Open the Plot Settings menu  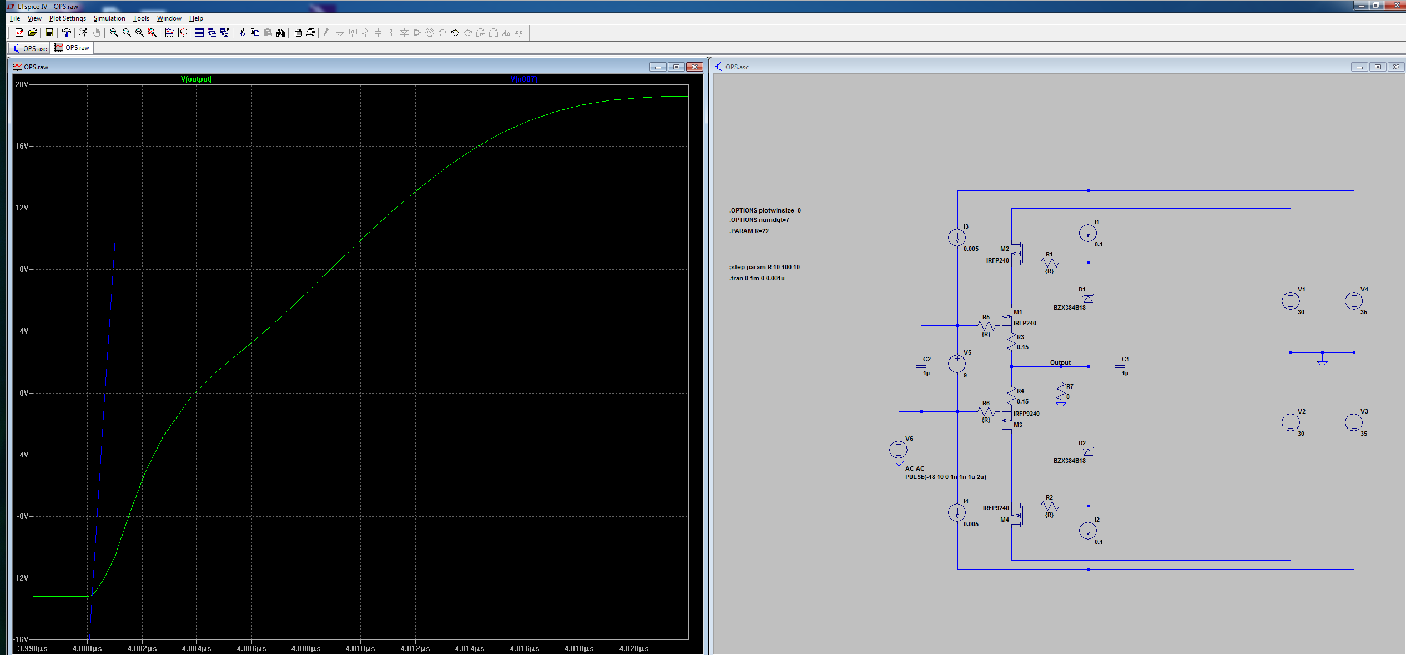pos(68,18)
